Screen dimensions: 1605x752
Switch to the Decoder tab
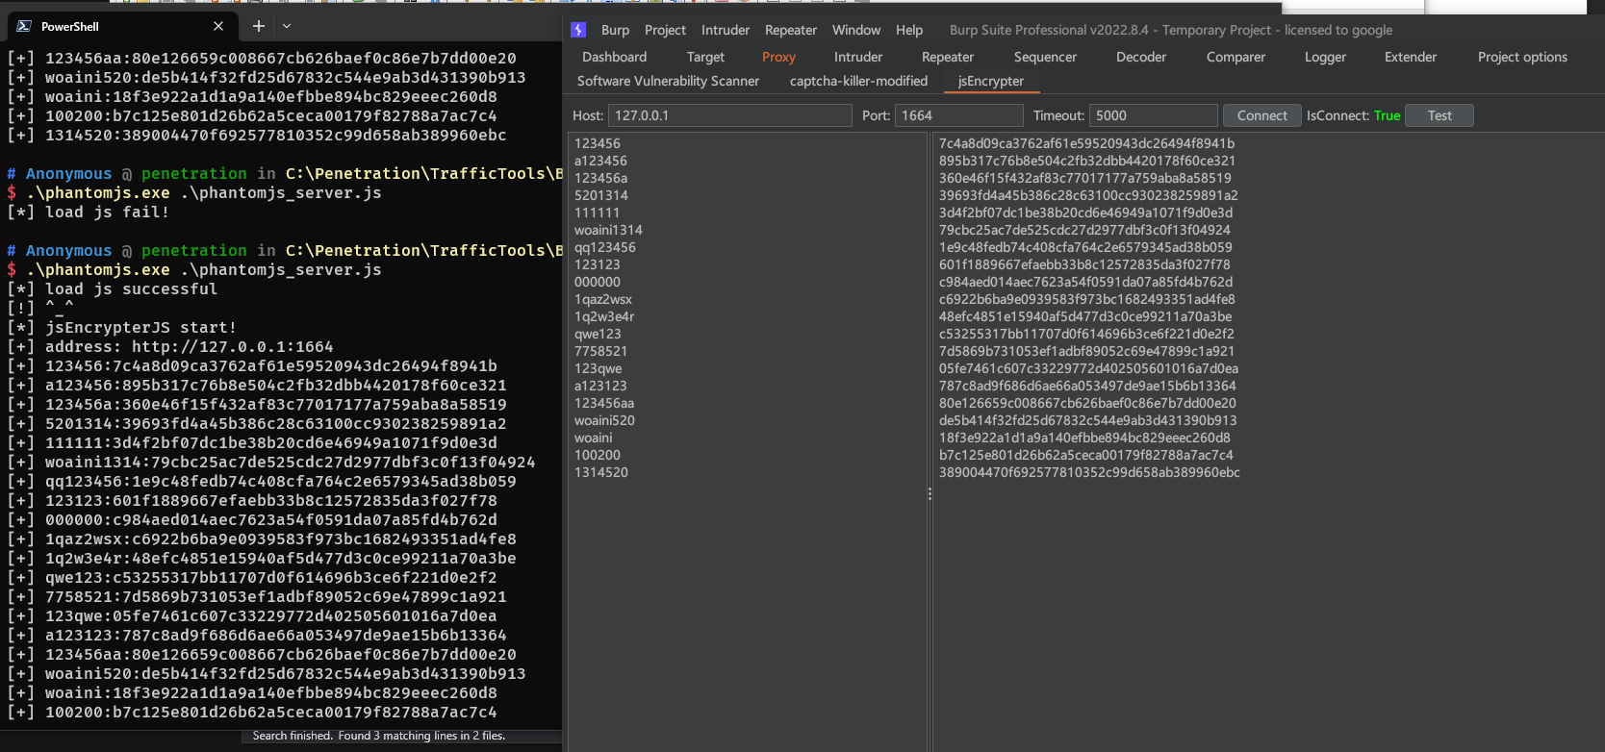(1141, 57)
